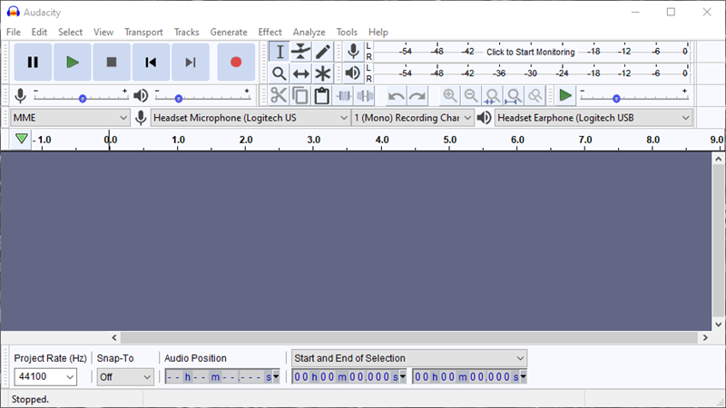Open the Generate menu
This screenshot has width=726, height=408.
point(229,33)
